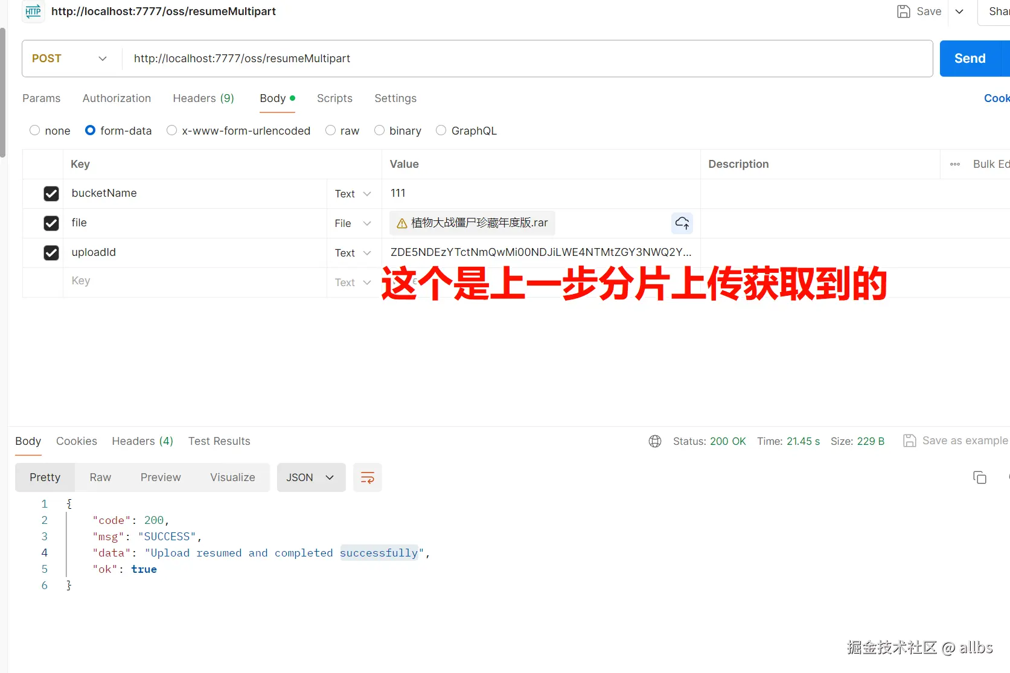
Task: Open type dropdown for bucketName row
Action: [x=353, y=194]
